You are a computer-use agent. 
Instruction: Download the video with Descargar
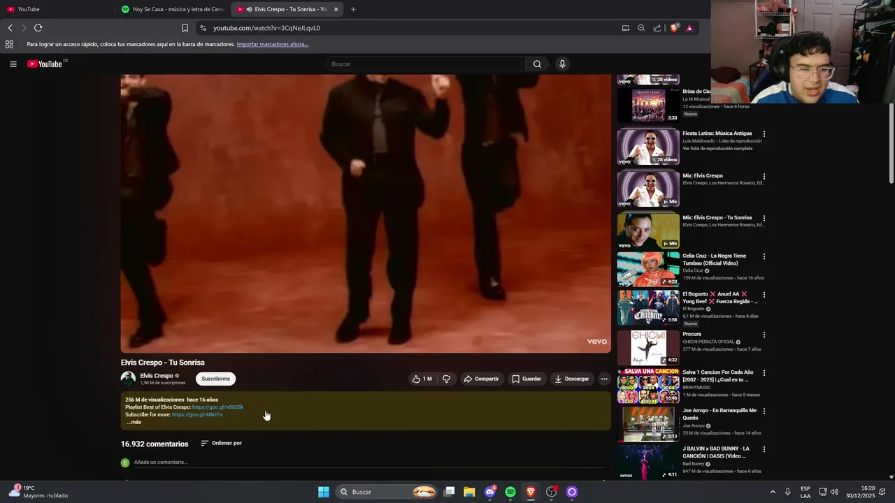(x=571, y=379)
